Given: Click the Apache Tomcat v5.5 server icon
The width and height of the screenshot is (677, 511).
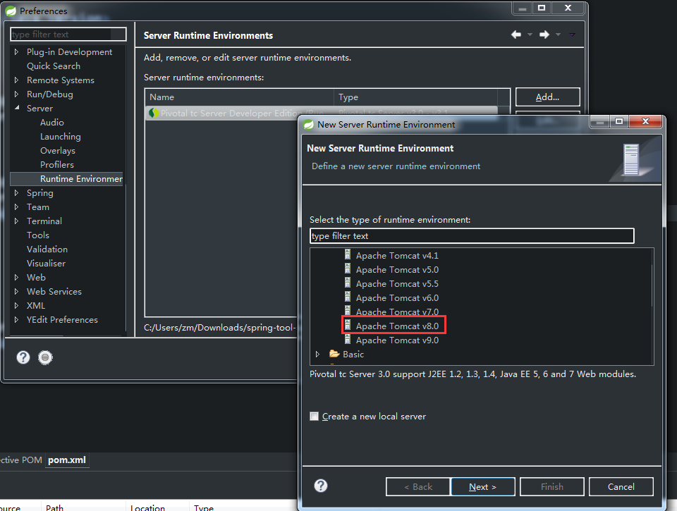Looking at the screenshot, I should point(348,283).
